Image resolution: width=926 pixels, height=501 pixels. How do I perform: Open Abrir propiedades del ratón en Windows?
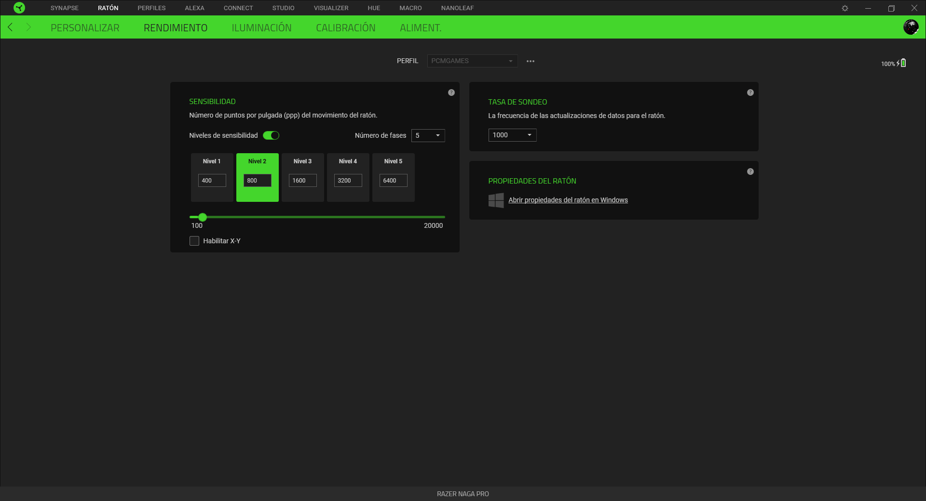click(568, 200)
